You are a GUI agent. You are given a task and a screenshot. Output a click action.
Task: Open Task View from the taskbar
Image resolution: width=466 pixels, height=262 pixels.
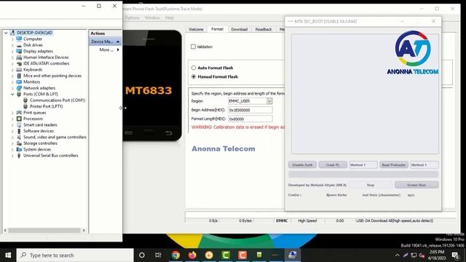click(x=158, y=255)
